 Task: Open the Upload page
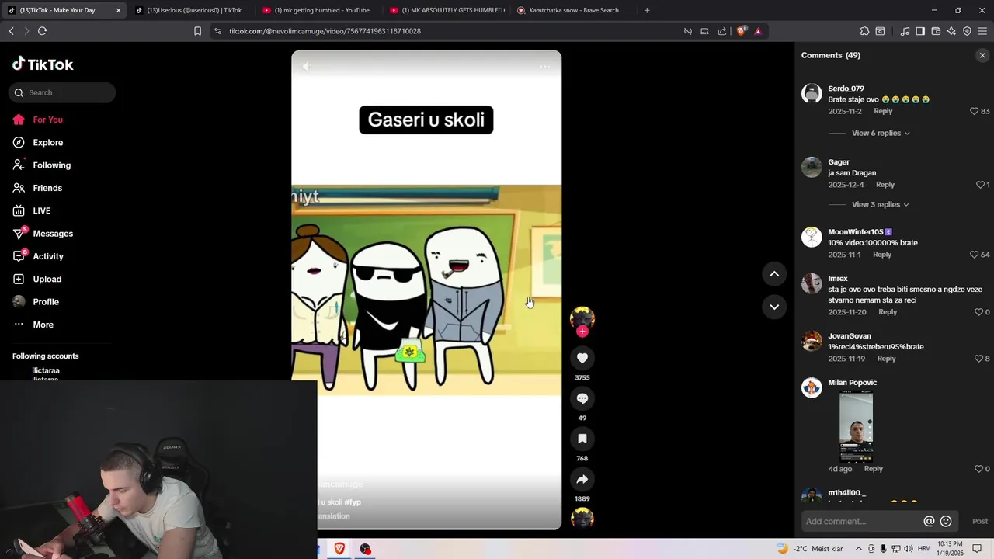[47, 279]
